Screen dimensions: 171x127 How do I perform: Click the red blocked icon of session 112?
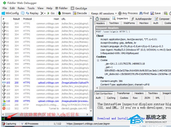(x=4, y=109)
